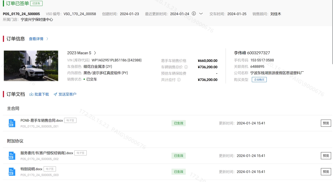Click the arrow beside 2023 Macan S

(x=95, y=53)
